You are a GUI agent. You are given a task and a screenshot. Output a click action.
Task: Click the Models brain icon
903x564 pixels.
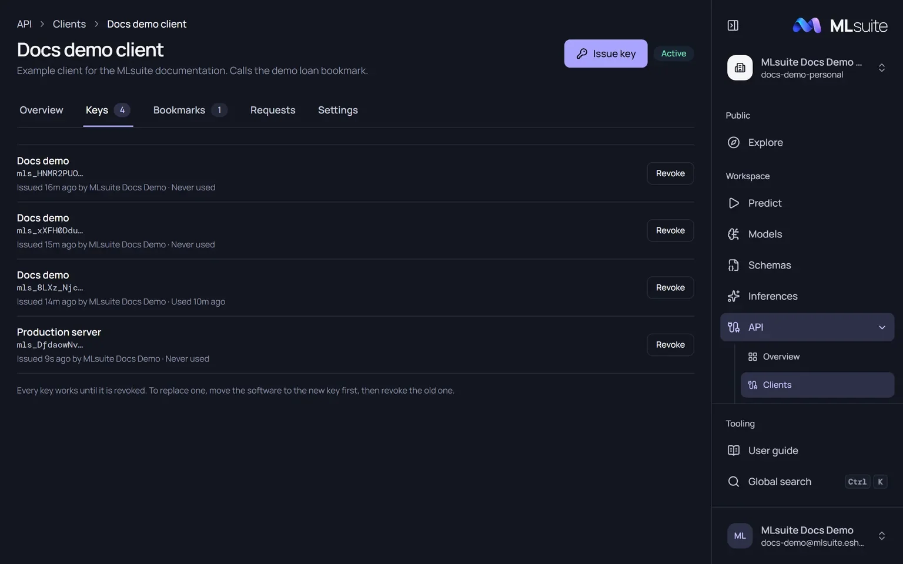(x=734, y=234)
